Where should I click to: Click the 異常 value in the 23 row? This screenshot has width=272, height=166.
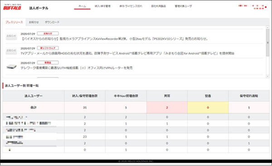click(167, 137)
